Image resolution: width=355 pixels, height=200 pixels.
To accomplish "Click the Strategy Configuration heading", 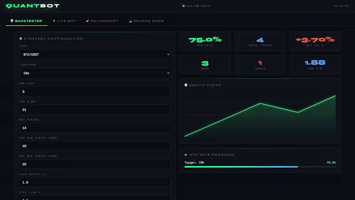I will coord(53,38).
